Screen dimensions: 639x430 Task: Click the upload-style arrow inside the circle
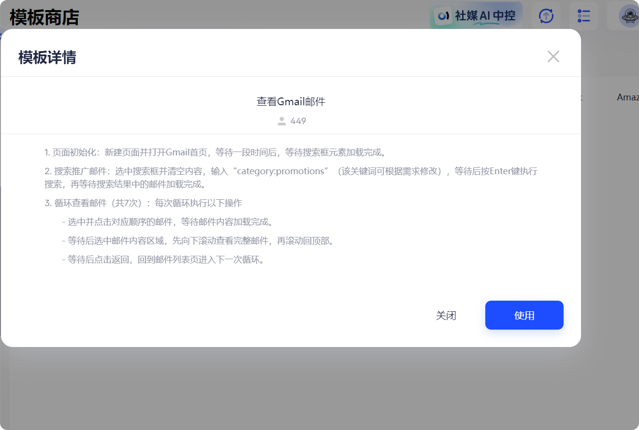click(x=546, y=15)
